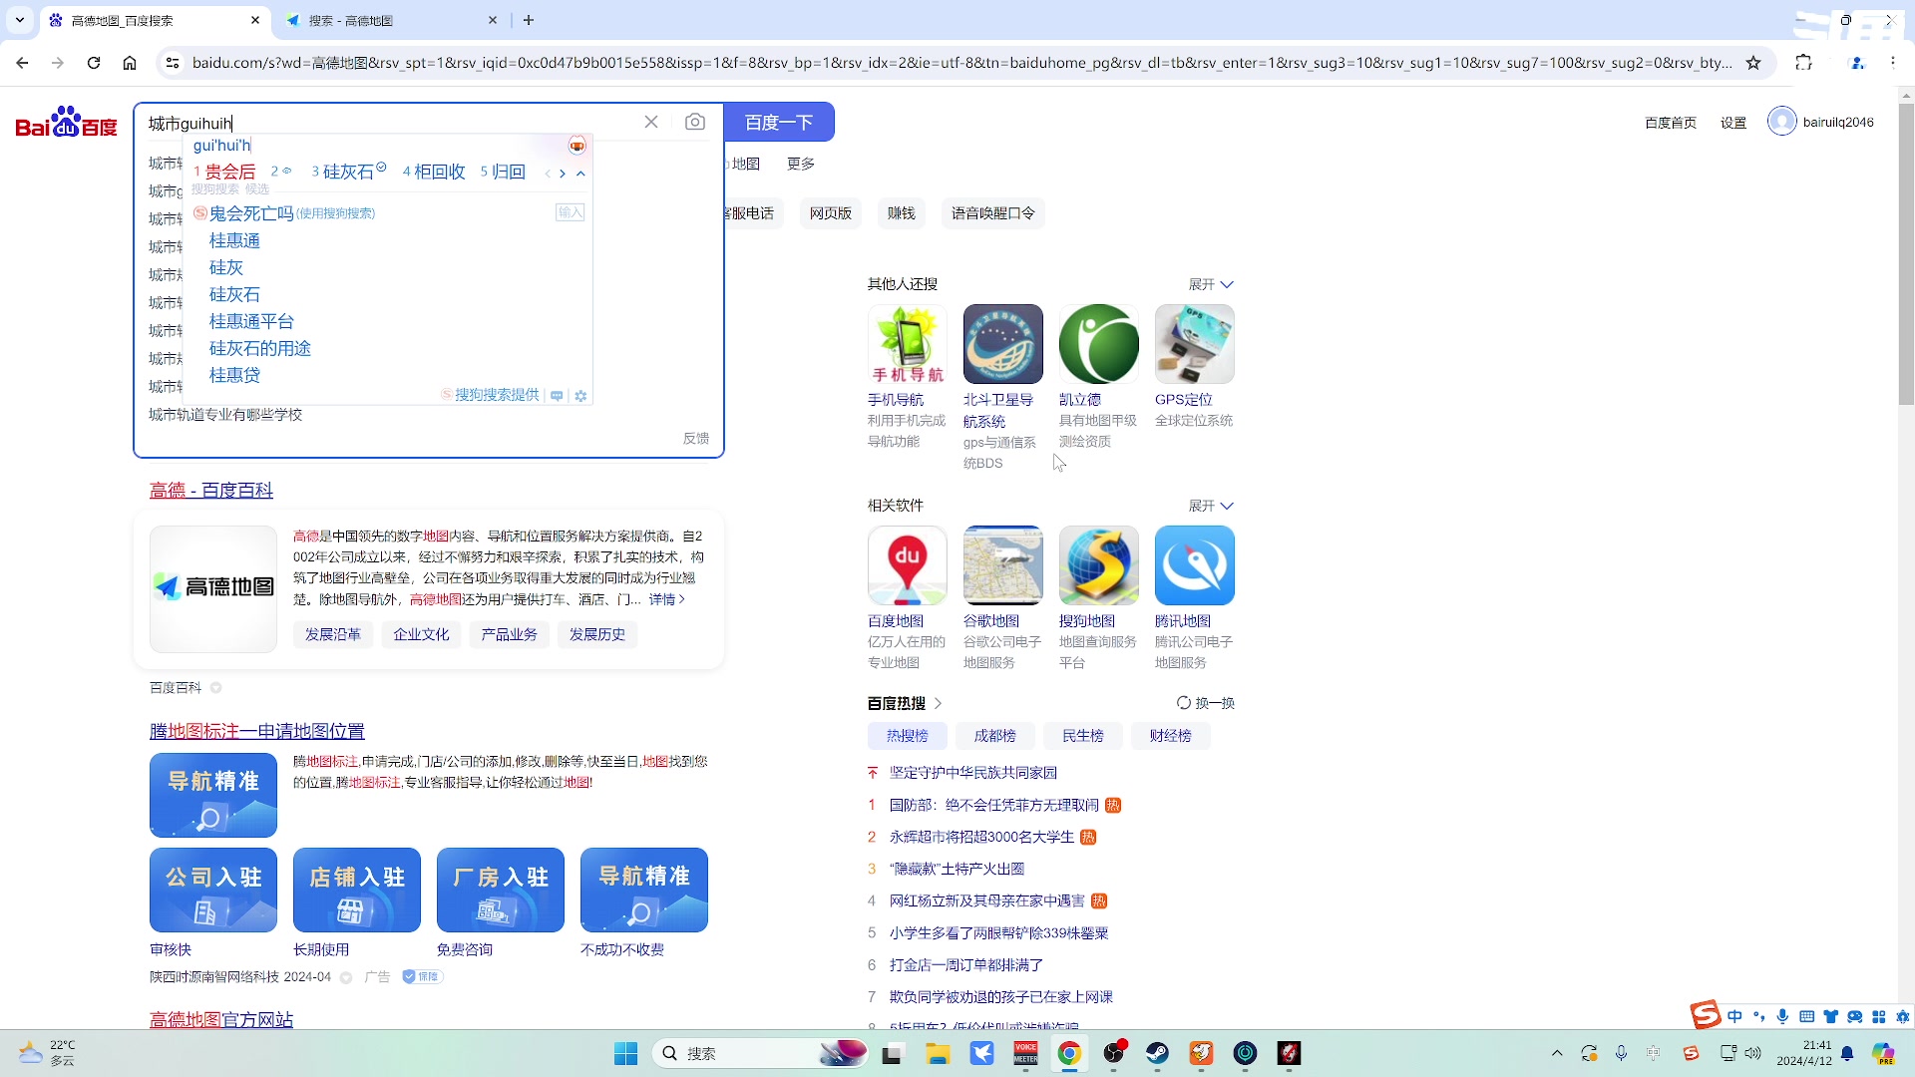Expand the 相关软件 section
The height and width of the screenshot is (1077, 1915).
[x=1211, y=506]
